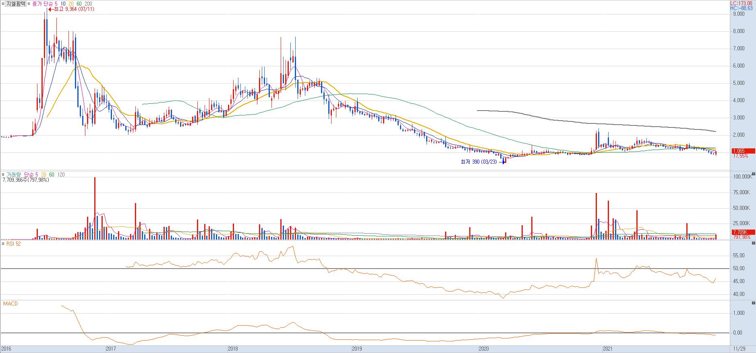Image resolution: width=756 pixels, height=353 pixels.
Task: Click the 7,709,366주(797.98%) volume readout
Action: 26,180
